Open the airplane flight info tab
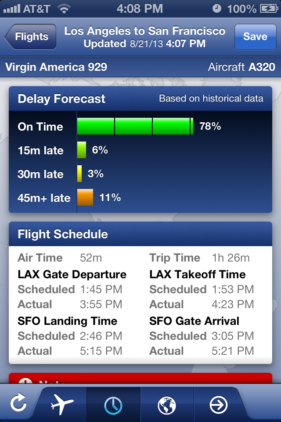This screenshot has width=281, height=422. pyautogui.click(x=61, y=404)
